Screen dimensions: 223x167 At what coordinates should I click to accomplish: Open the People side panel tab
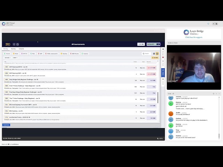pos(163,63)
